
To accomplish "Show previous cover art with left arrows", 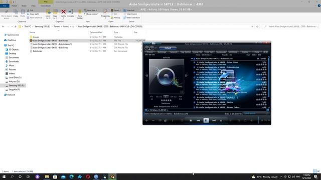I will (147, 75).
